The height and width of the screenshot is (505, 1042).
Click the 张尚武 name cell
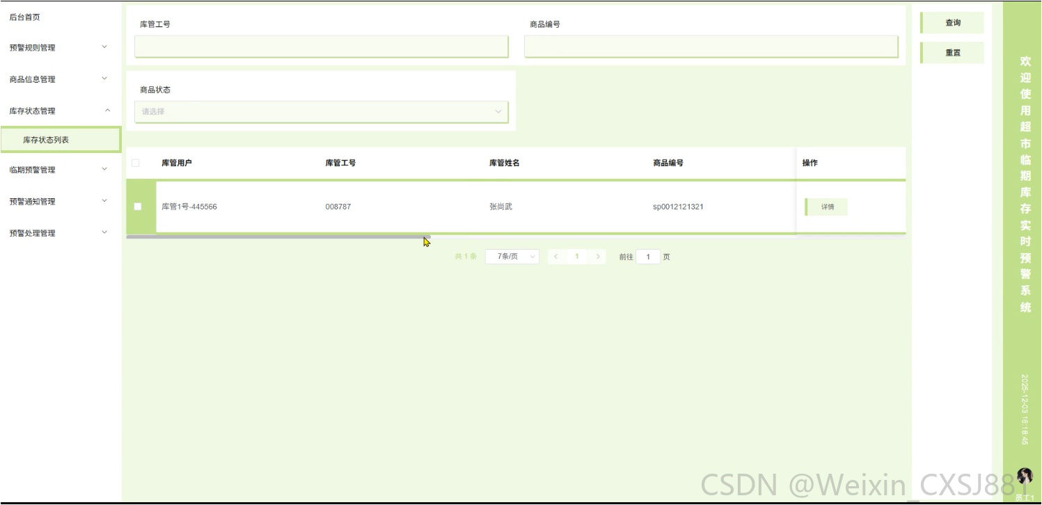click(500, 207)
